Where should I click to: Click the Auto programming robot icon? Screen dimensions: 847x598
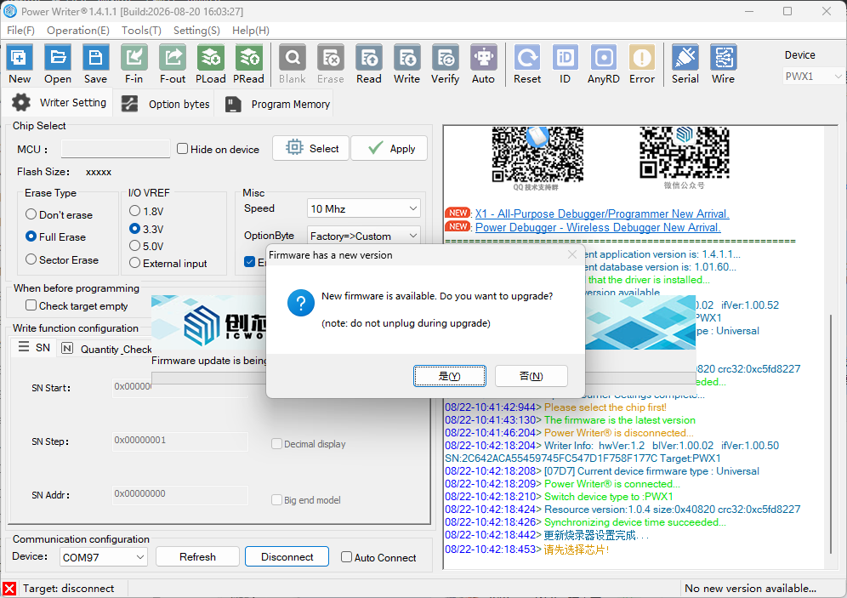[x=484, y=58]
